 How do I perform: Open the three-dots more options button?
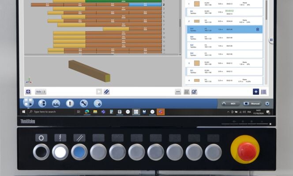(x=178, y=92)
